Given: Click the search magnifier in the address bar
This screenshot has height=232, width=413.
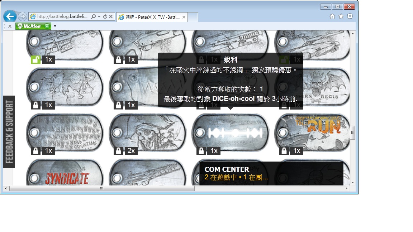Looking at the screenshot, I should (93, 16).
